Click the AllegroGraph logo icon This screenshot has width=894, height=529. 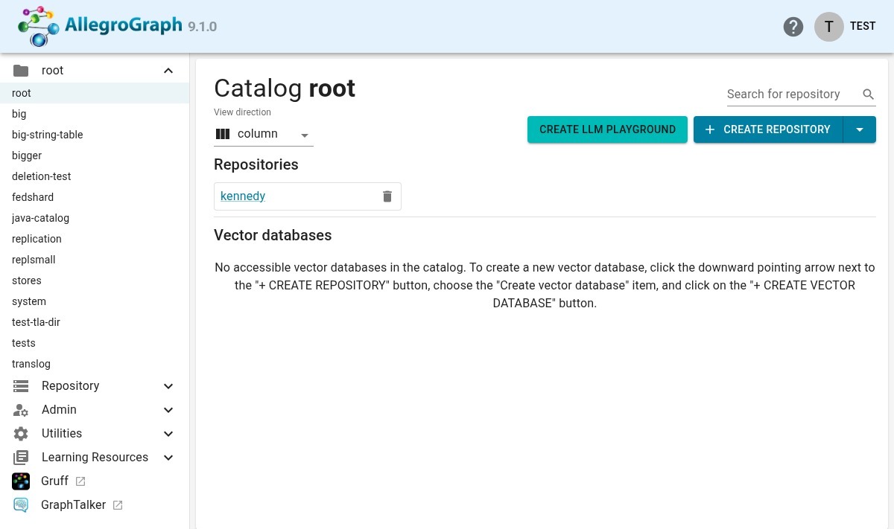pos(39,27)
